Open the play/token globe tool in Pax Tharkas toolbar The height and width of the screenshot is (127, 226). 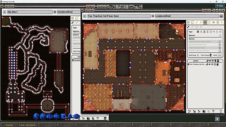188,22
